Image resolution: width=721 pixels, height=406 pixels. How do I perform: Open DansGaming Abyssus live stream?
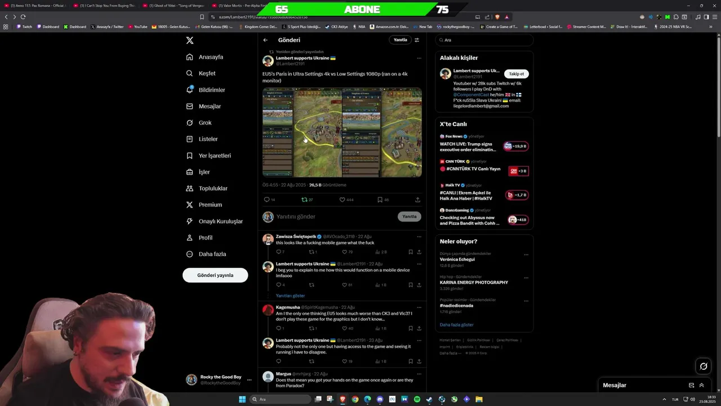(x=484, y=217)
